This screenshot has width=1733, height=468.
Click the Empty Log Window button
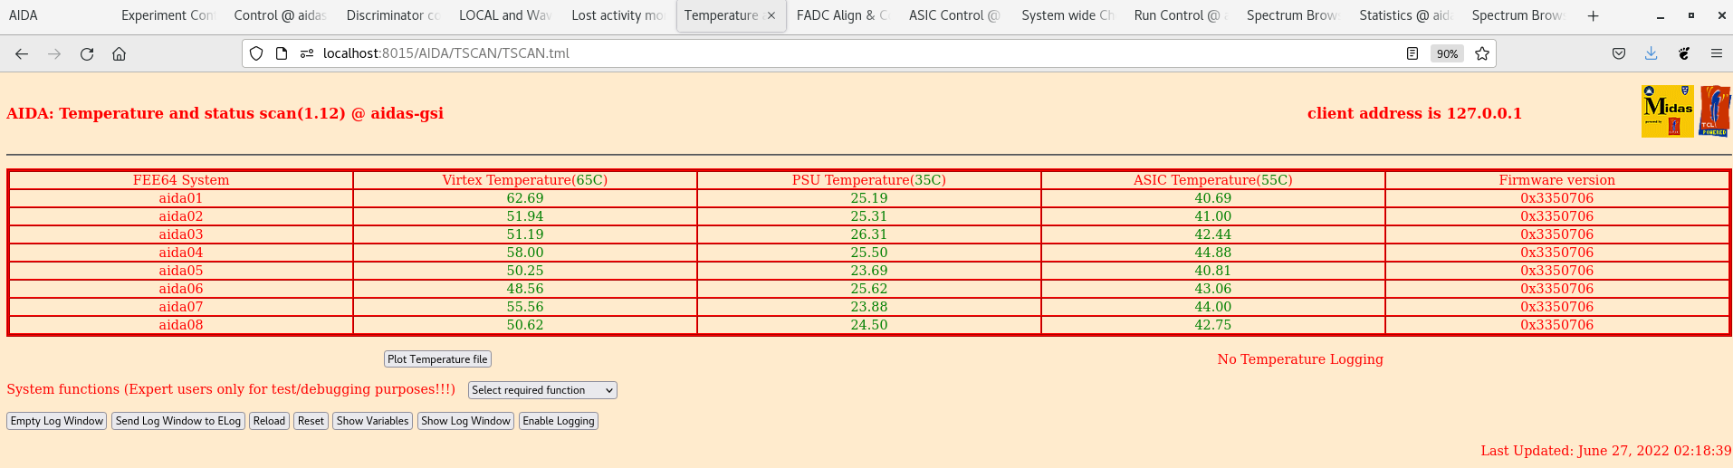(57, 421)
